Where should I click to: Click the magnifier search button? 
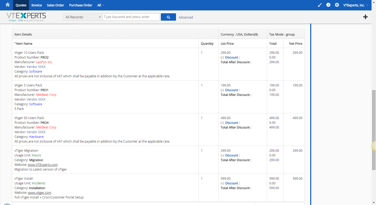(168, 17)
